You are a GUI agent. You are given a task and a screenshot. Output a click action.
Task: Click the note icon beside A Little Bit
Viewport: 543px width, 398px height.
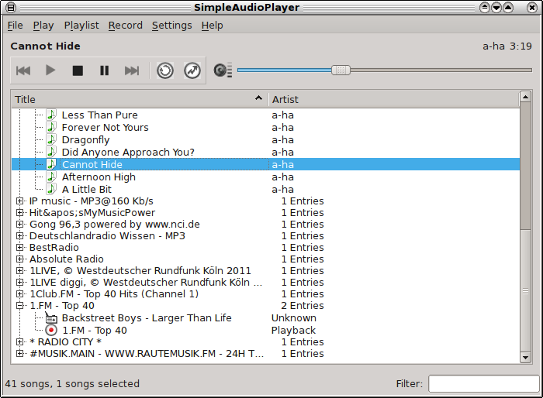(x=51, y=189)
